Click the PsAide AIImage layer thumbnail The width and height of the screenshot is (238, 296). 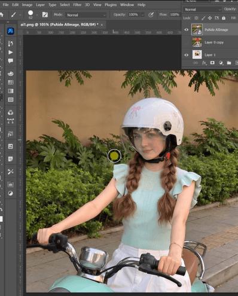197,29
